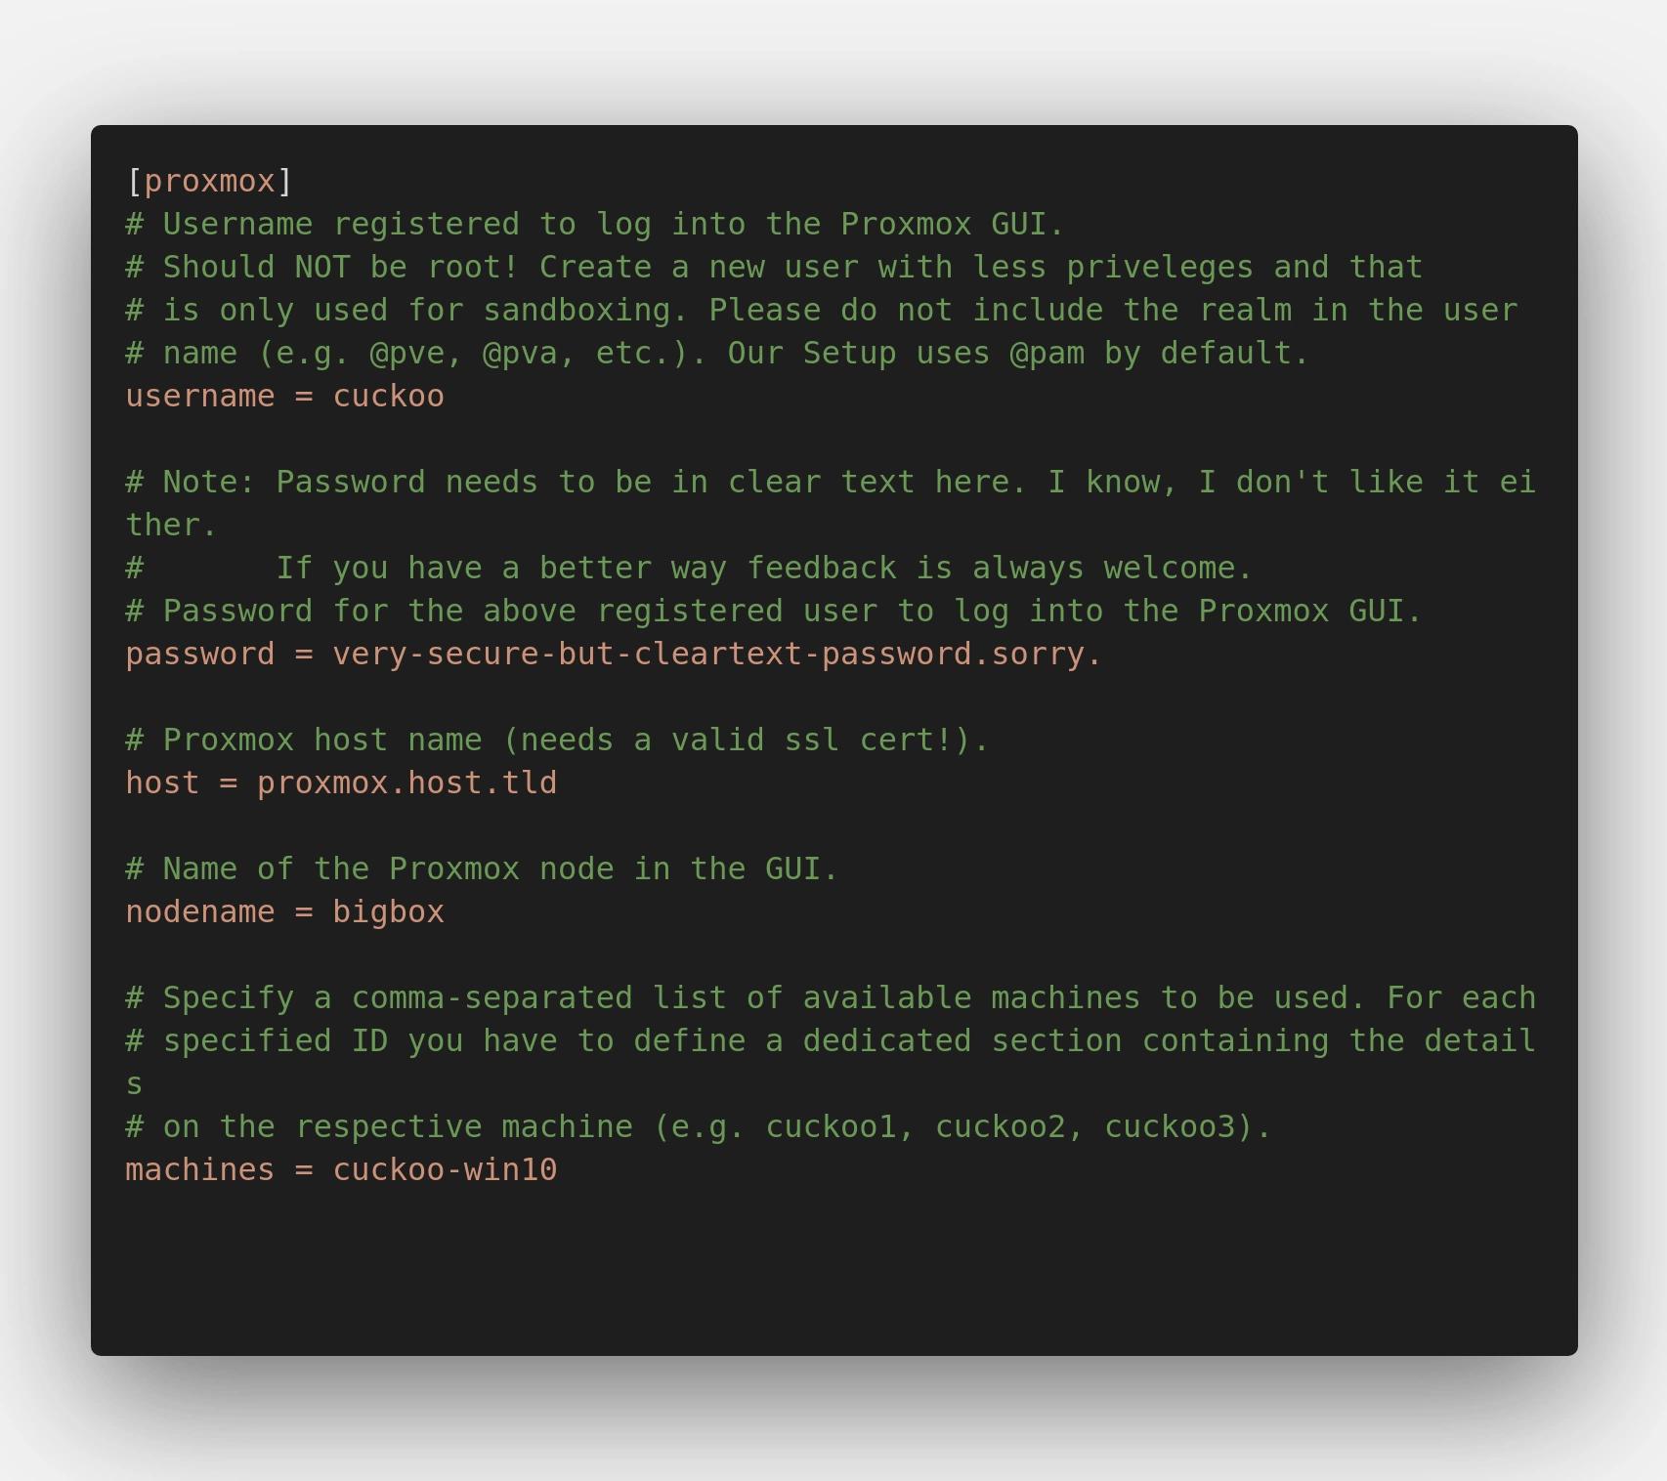1667x1481 pixels.
Task: Click the 'machines' key name
Action: pyautogui.click(x=199, y=1170)
